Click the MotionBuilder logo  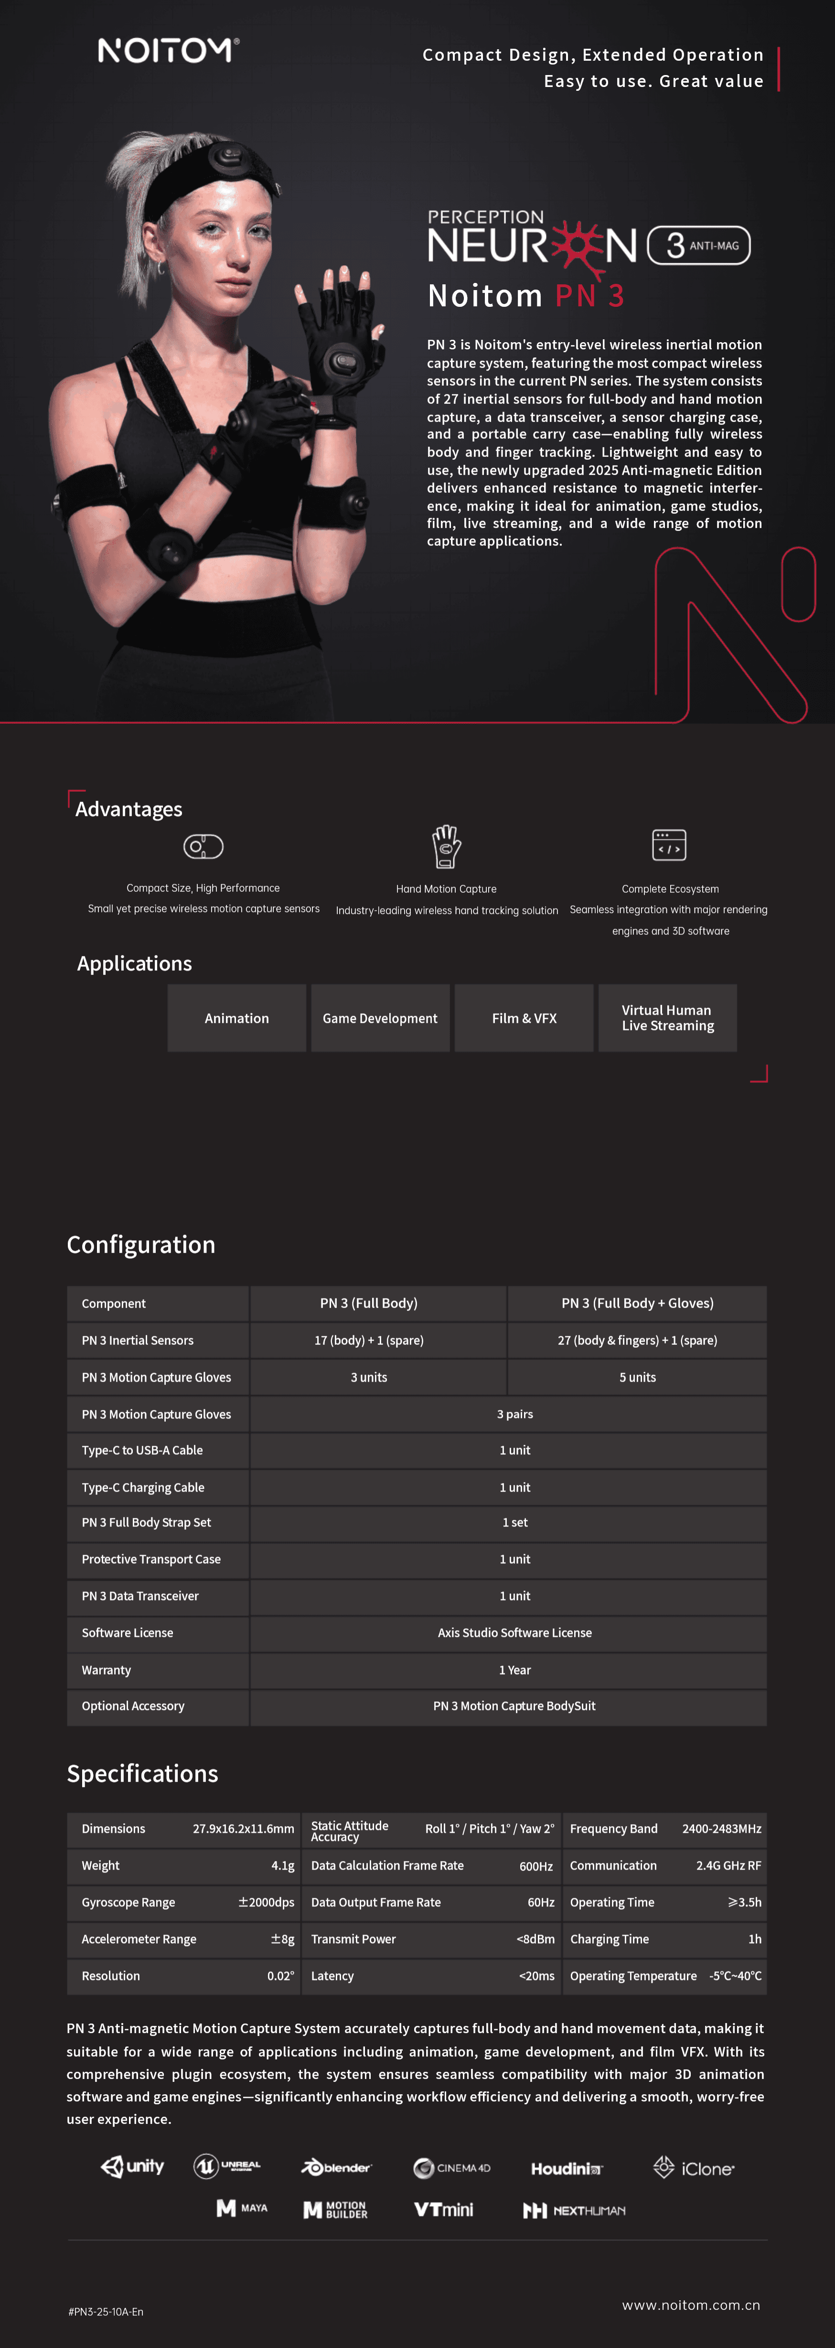(x=336, y=2209)
